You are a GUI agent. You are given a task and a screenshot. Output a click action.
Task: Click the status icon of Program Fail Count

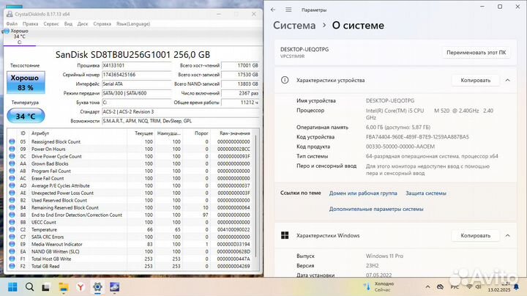click(12, 171)
